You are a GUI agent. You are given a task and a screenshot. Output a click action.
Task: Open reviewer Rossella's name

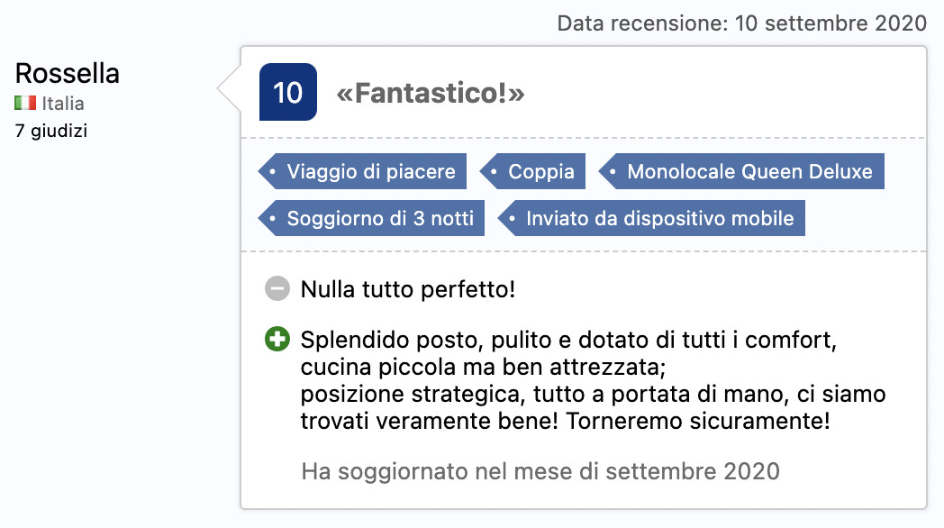pyautogui.click(x=68, y=74)
